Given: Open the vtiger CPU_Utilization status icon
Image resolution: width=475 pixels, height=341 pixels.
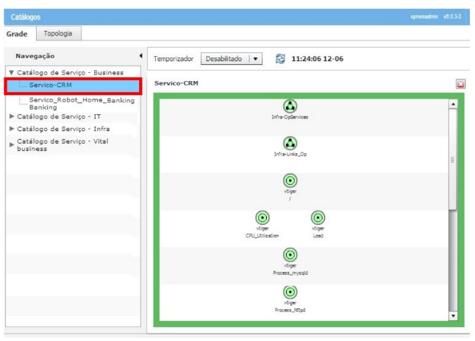Looking at the screenshot, I should [261, 218].
